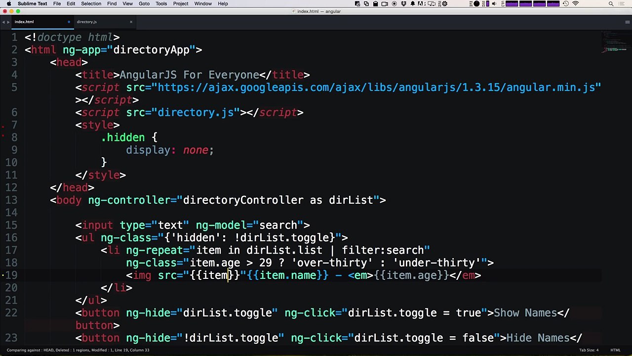This screenshot has height=356, width=632.
Task: Open the File menu
Action: [x=57, y=3]
